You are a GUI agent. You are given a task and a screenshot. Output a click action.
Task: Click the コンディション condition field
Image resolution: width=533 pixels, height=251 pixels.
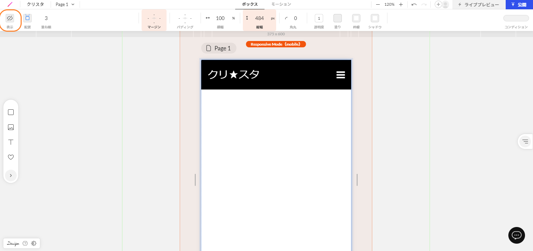tap(516, 18)
